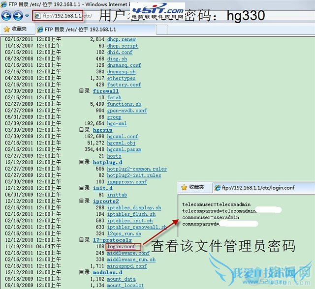
Task: Open the hotplug.d directory link
Action: coord(107,162)
